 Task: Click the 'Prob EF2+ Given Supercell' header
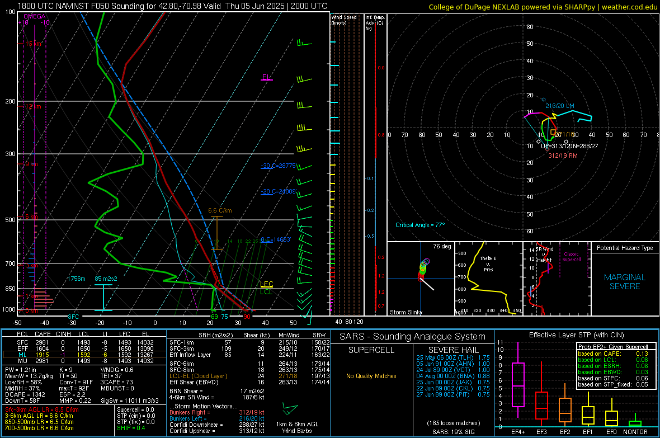(x=613, y=347)
